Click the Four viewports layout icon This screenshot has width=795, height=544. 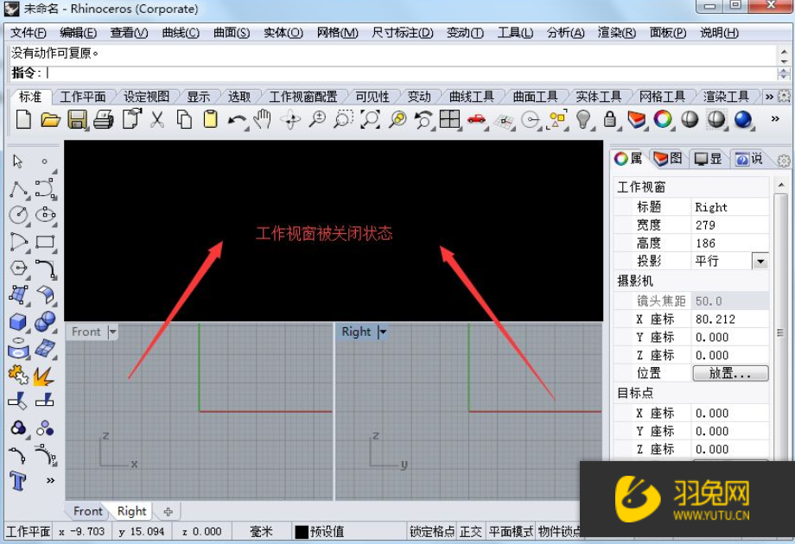(449, 120)
